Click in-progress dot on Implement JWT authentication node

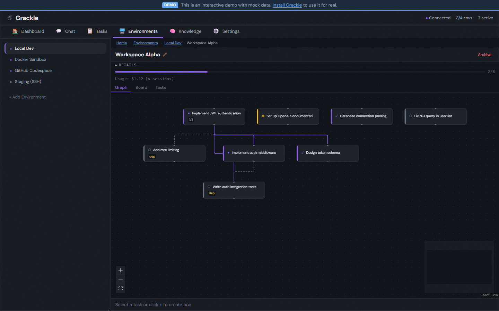click(x=189, y=113)
